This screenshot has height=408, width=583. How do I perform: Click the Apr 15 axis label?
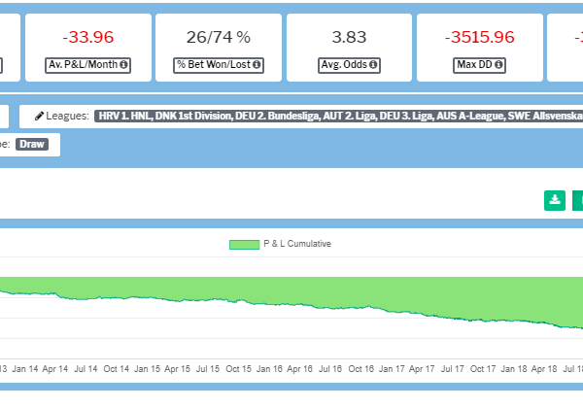[178, 369]
